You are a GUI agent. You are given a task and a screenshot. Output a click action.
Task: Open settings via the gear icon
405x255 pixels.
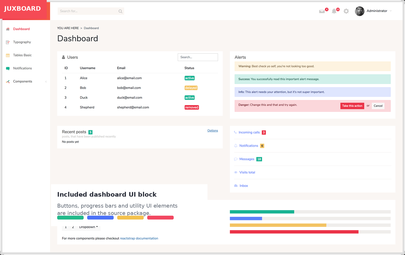(346, 11)
